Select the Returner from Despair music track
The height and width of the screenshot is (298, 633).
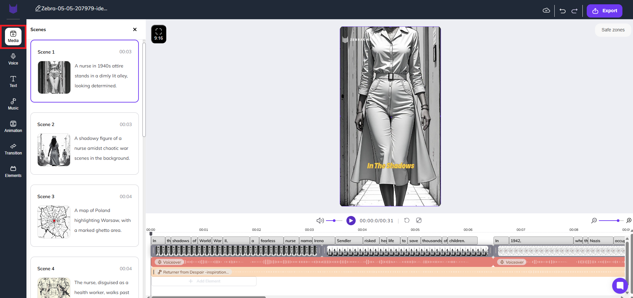pos(388,272)
